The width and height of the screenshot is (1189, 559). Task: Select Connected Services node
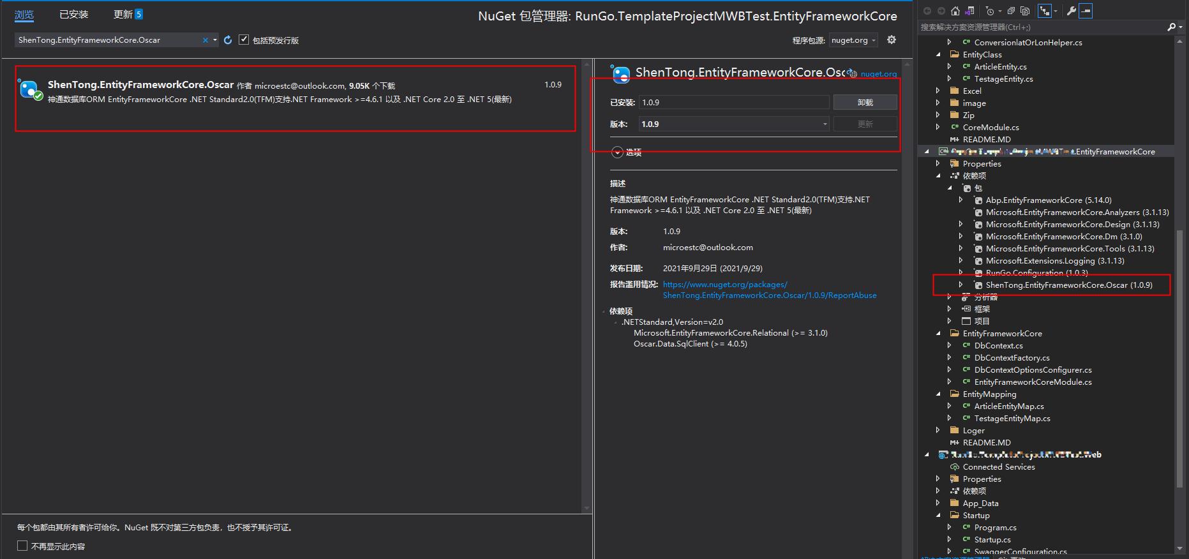tap(999, 466)
